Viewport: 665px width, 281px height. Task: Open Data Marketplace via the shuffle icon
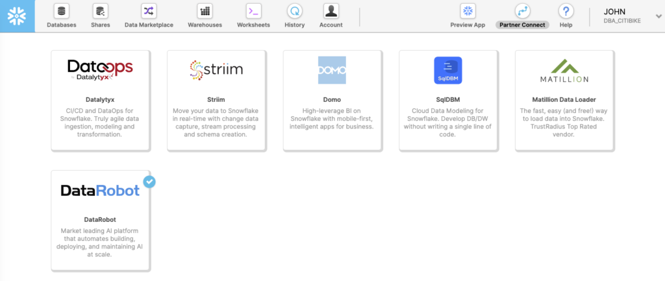(x=149, y=12)
